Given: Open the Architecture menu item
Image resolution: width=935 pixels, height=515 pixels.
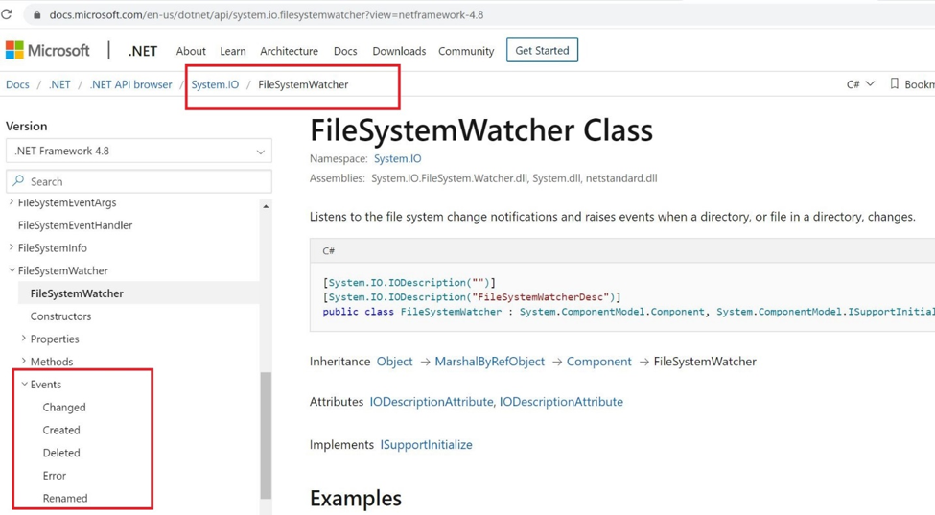Looking at the screenshot, I should point(290,51).
